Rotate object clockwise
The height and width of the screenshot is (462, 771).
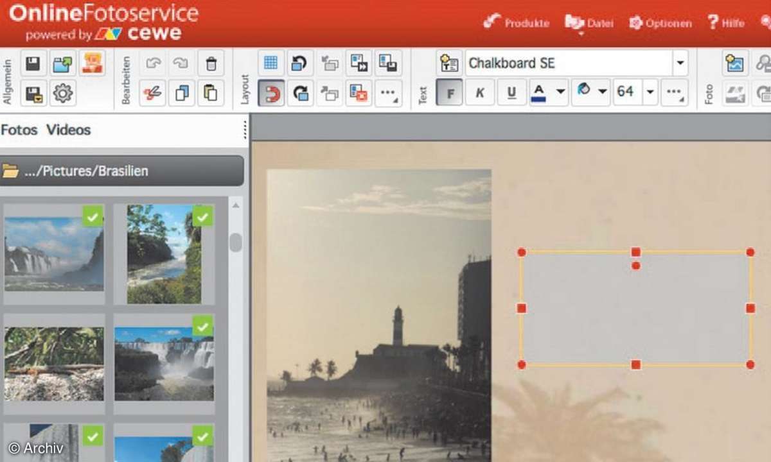301,93
